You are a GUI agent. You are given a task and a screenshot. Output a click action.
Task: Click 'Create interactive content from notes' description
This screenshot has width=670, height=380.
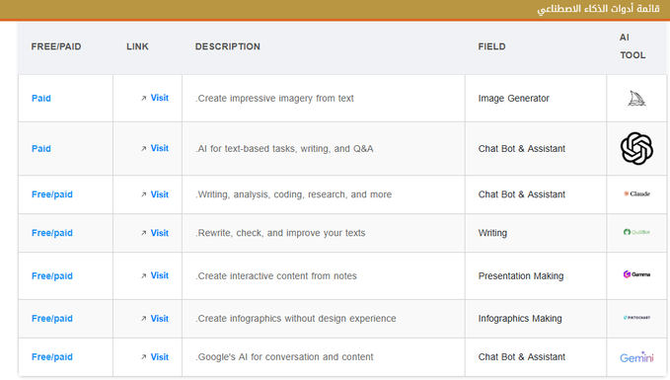tap(276, 276)
